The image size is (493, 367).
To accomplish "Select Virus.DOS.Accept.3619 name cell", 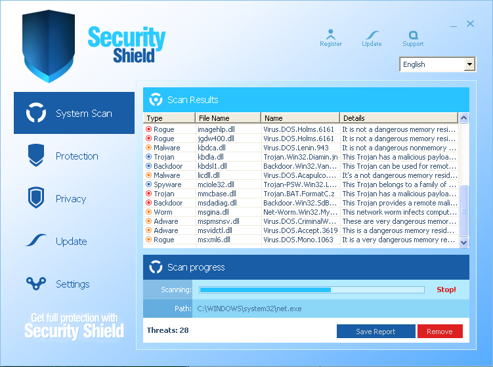I will coord(300,230).
